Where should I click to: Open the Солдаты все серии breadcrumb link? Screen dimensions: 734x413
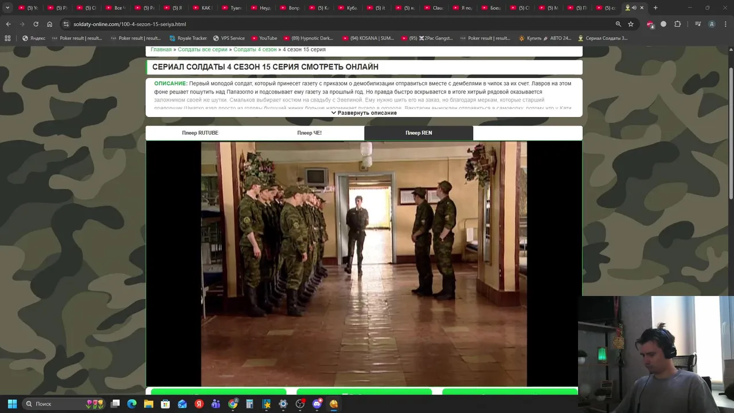pos(202,50)
